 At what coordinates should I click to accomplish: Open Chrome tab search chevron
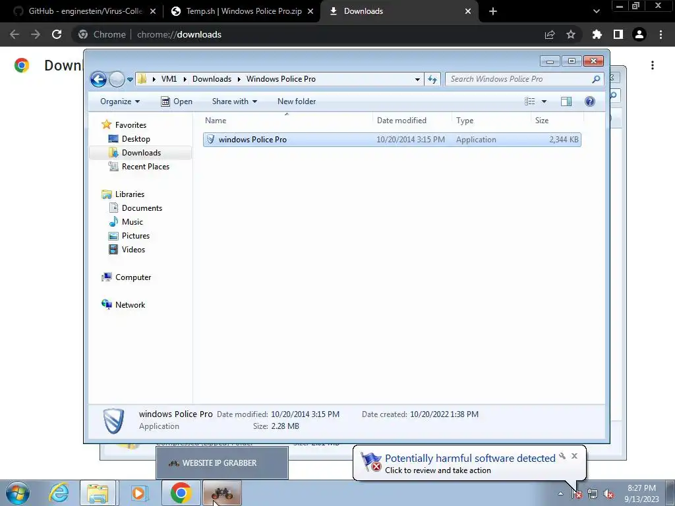[x=596, y=11]
